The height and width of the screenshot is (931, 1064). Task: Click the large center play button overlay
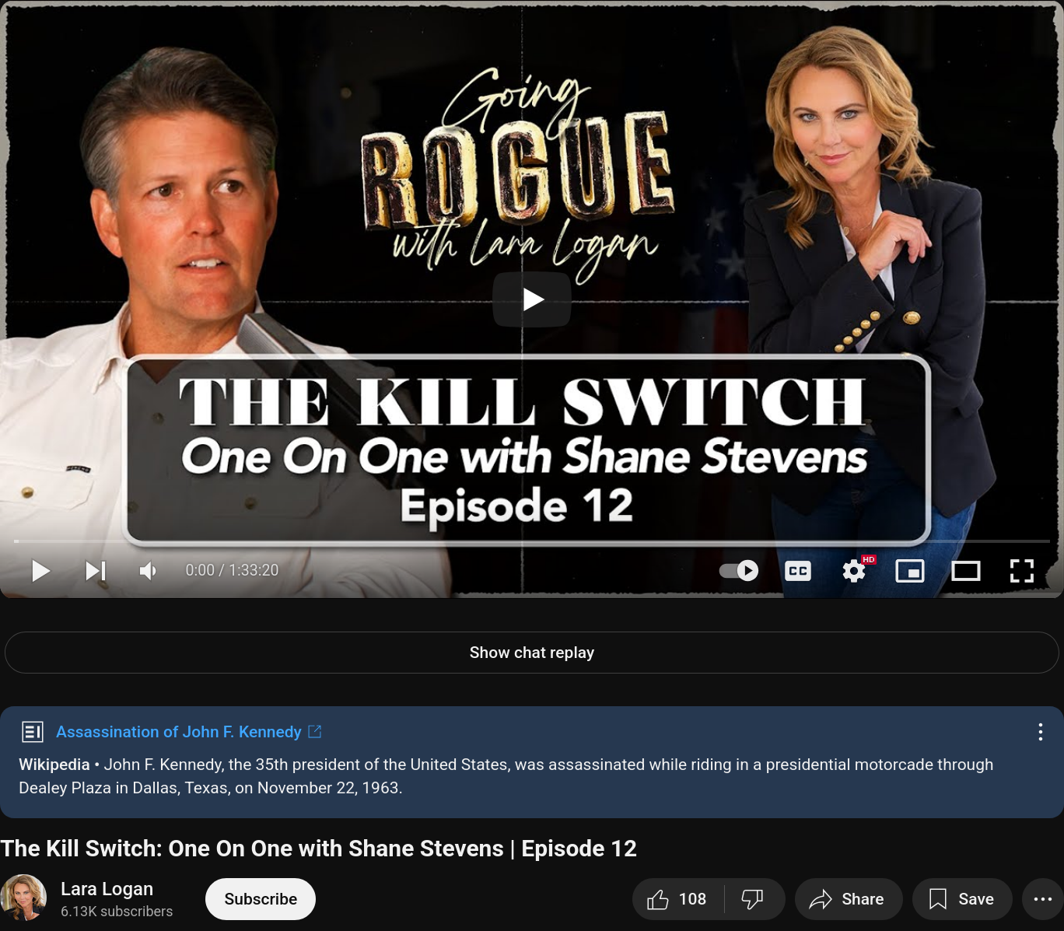532,299
